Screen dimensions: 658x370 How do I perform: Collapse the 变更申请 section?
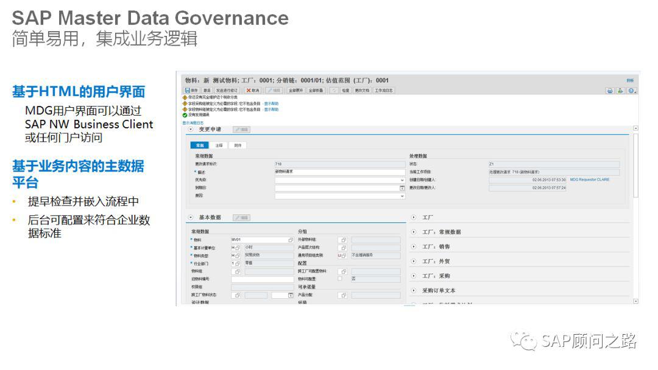pos(191,130)
